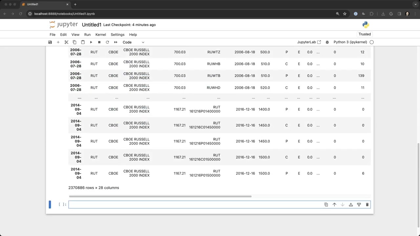Click the strike value 520.0
Screen dimensions: 420x236
[x=265, y=88]
